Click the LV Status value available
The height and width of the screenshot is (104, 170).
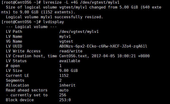70,61
